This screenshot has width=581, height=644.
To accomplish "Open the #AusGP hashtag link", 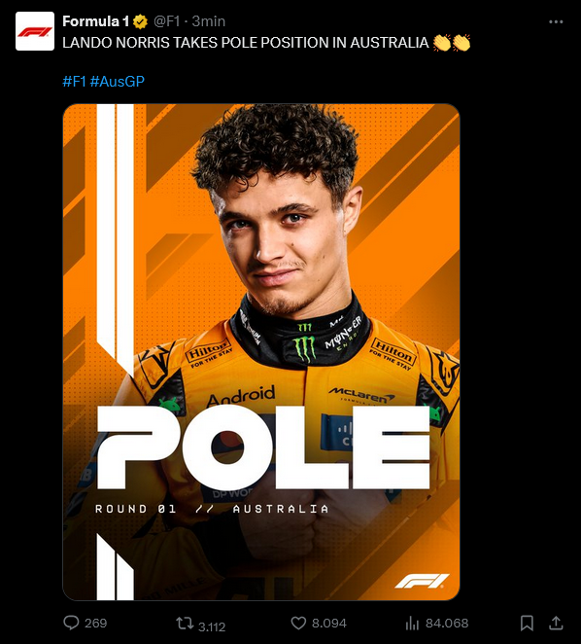I will pos(117,82).
